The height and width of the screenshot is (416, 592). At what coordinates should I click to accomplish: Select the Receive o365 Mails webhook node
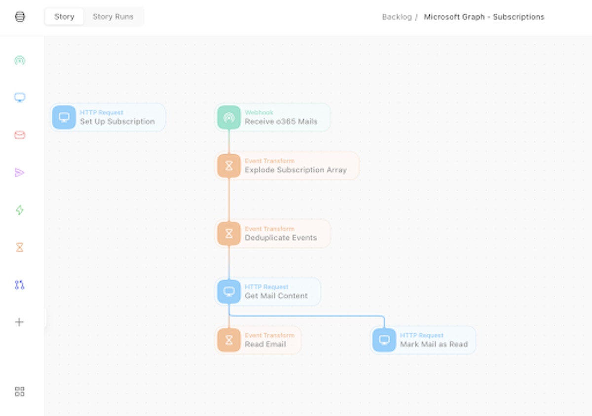pyautogui.click(x=273, y=117)
